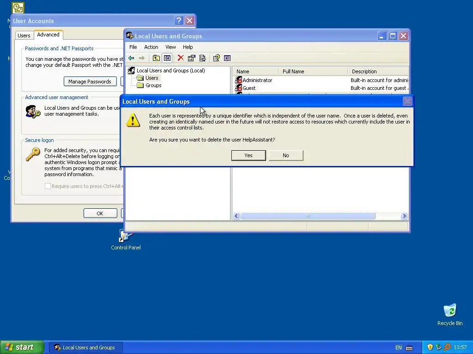473x354 pixels.
Task: Close the User Accounts window
Action: coord(189,20)
